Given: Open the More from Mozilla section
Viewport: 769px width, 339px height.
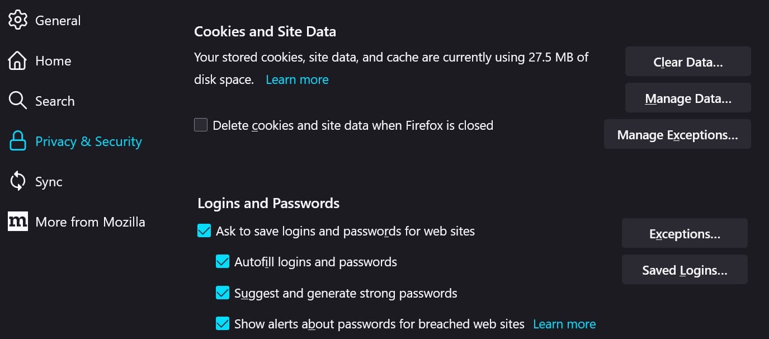Looking at the screenshot, I should tap(89, 221).
